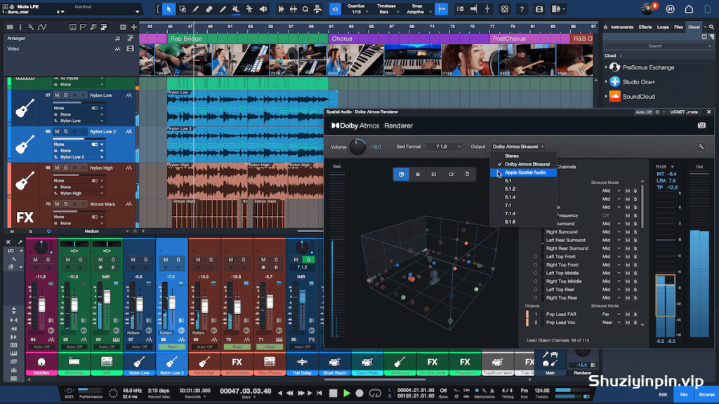Open the Mix view button
This screenshot has width=719, height=404.
pyautogui.click(x=684, y=394)
